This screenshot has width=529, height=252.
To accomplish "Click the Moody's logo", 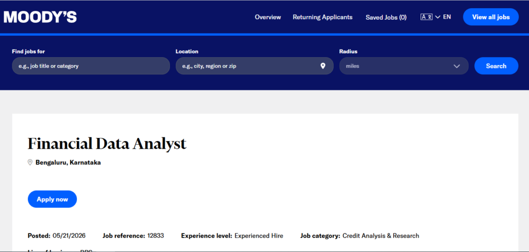I will [x=40, y=17].
